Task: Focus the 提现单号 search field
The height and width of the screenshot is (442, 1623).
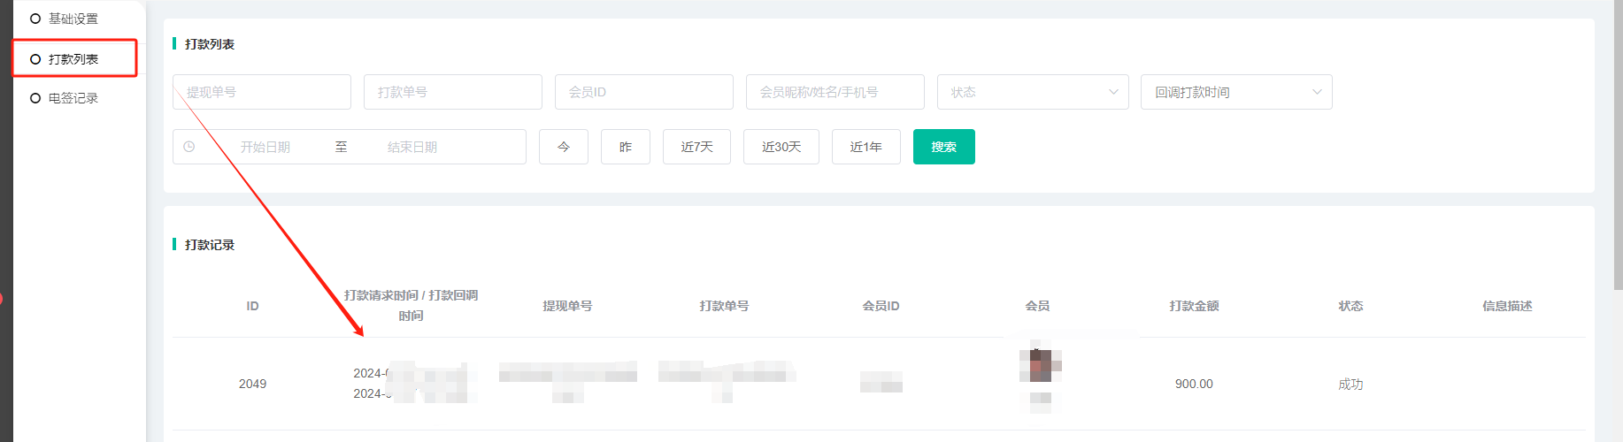Action: (x=261, y=92)
